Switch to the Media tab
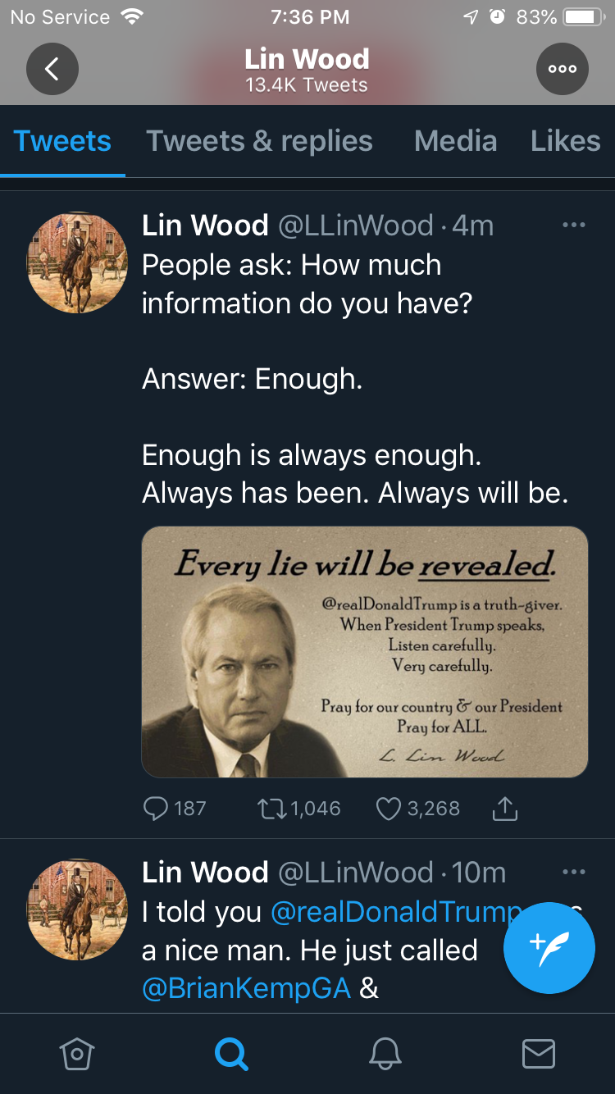615x1094 pixels. point(455,141)
